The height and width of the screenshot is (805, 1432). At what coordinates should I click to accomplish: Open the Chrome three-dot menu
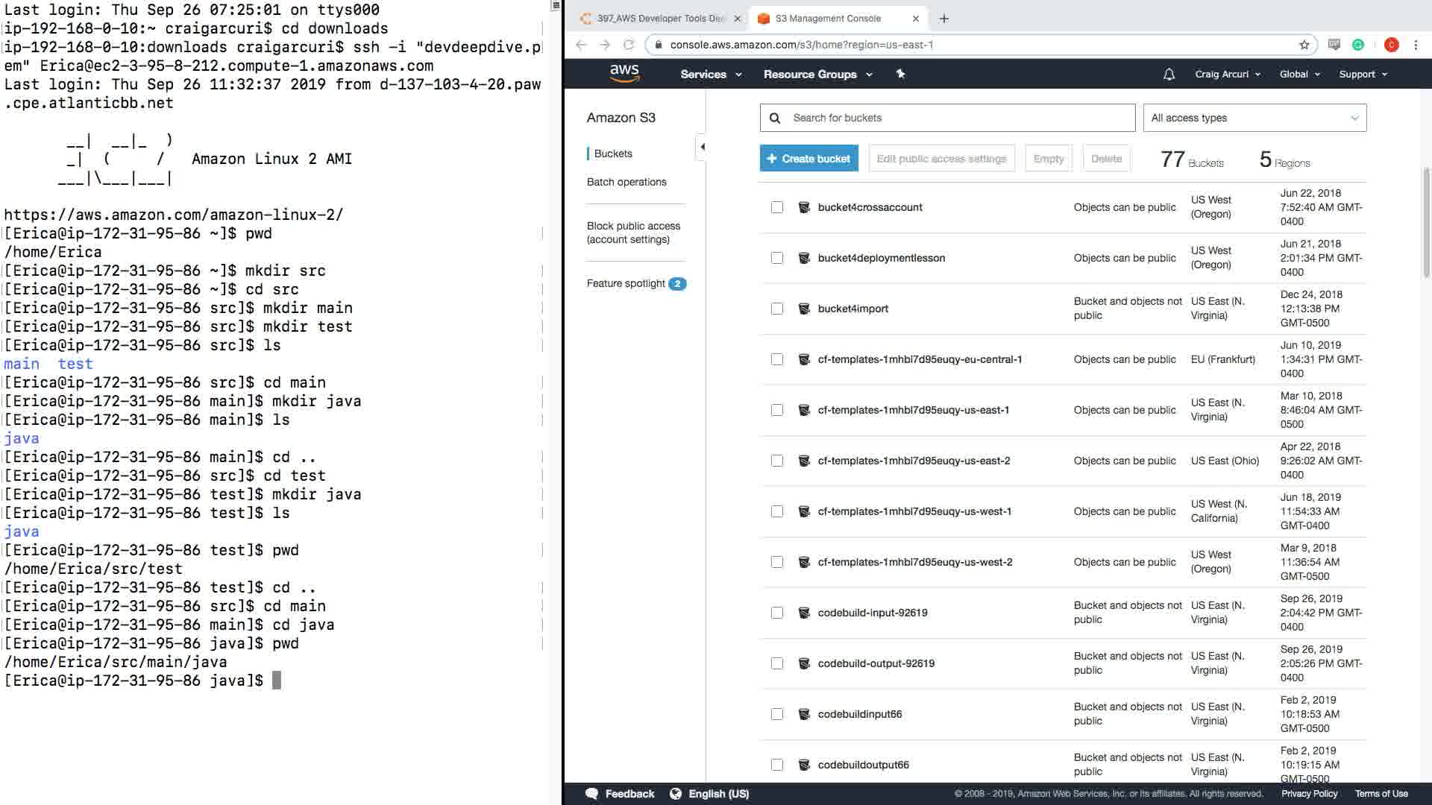(1416, 45)
